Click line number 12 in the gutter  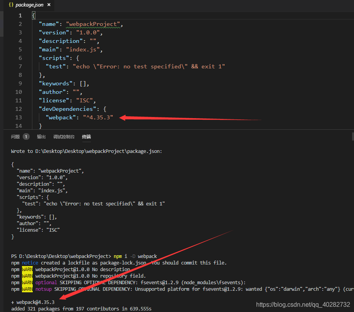click(x=18, y=109)
